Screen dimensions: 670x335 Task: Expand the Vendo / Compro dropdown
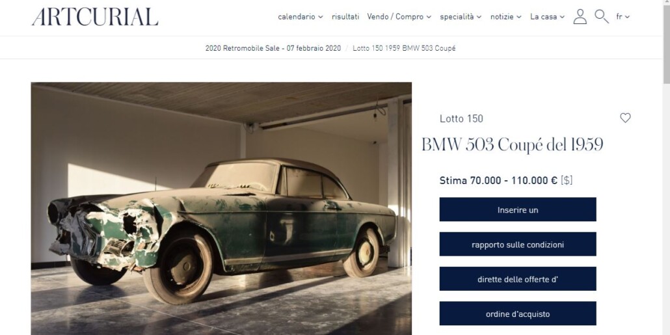399,17
